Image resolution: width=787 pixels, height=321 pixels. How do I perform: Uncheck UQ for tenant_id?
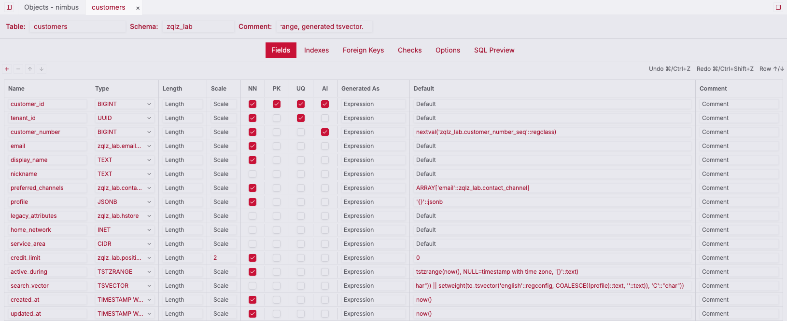point(301,118)
